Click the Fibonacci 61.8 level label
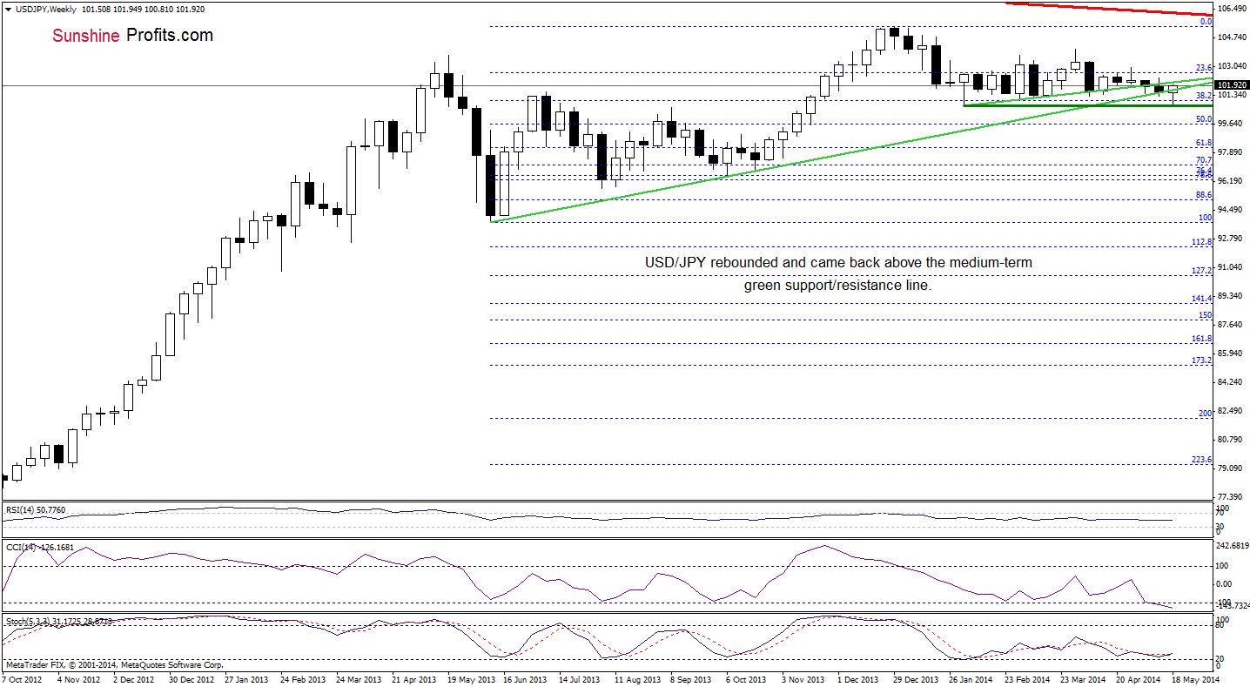 (1205, 143)
